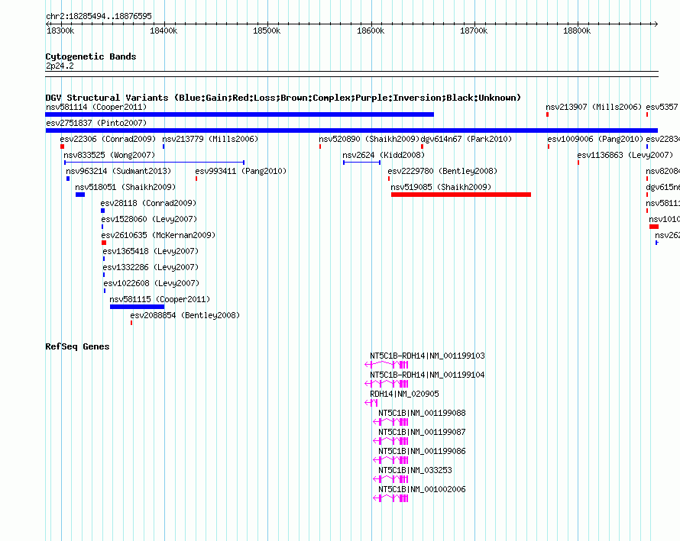Viewport: 680px width, 541px height.
Task: Click the 18800k ruler mark
Action: pos(577,31)
